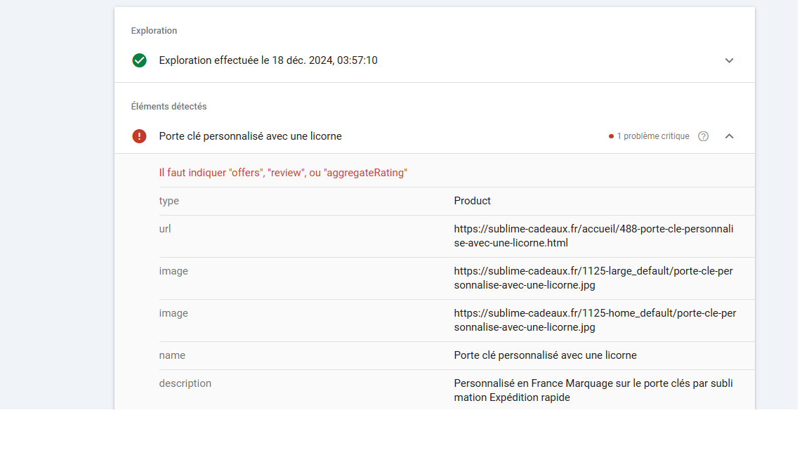Click the red critical error icon
Screen dimensions: 809x455
tap(139, 136)
